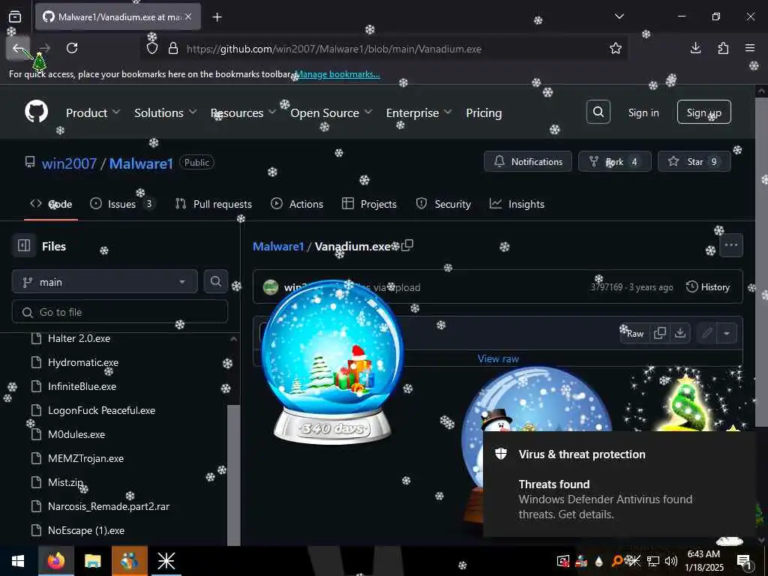Open InfiniteBlue.exe in the file list
This screenshot has width=768, height=576.
(82, 386)
